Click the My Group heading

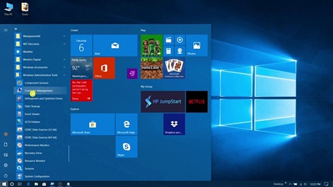coord(146,86)
